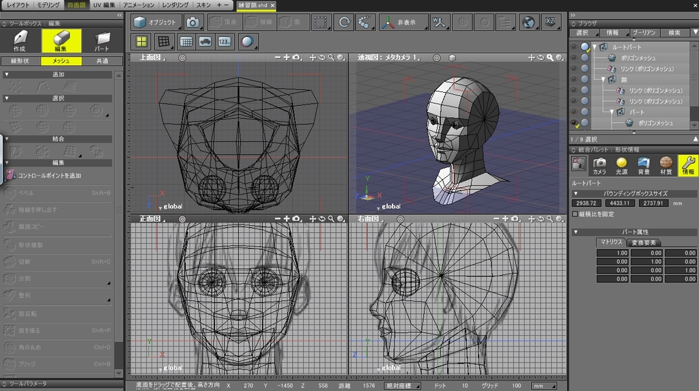The height and width of the screenshot is (391, 699).
Task: Collapse the ルートパート tree node
Action: (594, 47)
